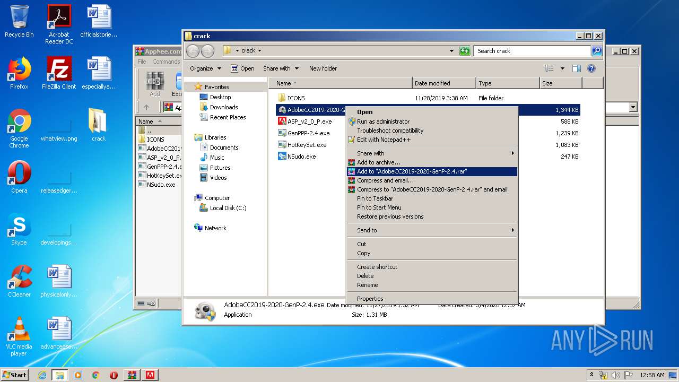This screenshot has width=679, height=382.
Task: Show hidden system tray icons
Action: pos(591,375)
